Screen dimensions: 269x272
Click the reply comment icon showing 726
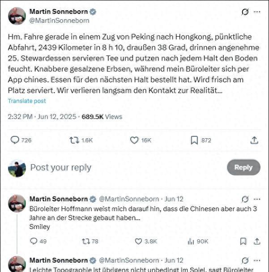tap(15, 140)
